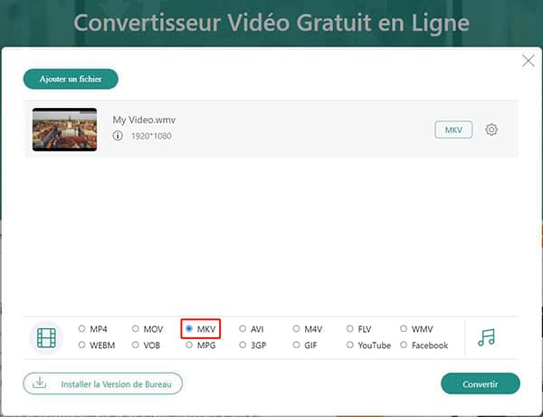Start conversion with Convertir button

481,383
